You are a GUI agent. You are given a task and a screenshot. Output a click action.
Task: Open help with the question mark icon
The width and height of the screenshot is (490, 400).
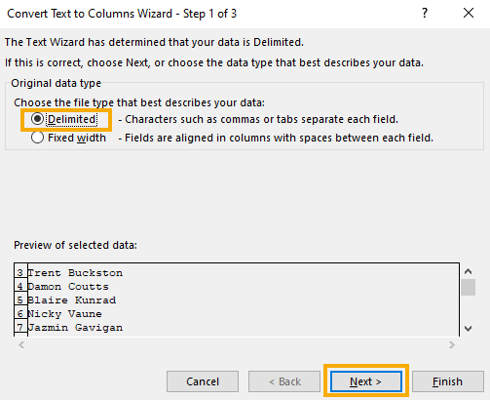pyautogui.click(x=425, y=14)
